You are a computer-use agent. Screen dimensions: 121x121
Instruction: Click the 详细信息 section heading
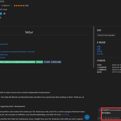point(101,60)
